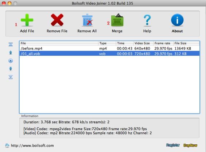Viewport: 206px width, 152px height.
Task: Click the BuyNow button
Action: pyautogui.click(x=190, y=145)
